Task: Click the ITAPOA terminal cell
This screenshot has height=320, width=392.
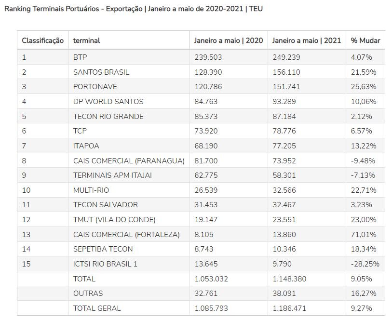Action: (88, 146)
